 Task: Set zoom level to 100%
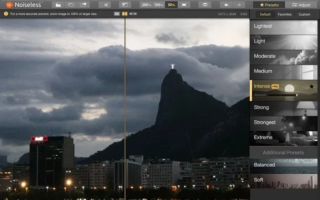(159, 5)
